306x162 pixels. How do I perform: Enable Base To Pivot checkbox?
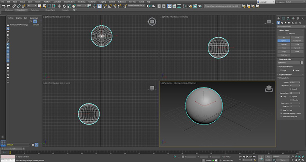coord(281,110)
